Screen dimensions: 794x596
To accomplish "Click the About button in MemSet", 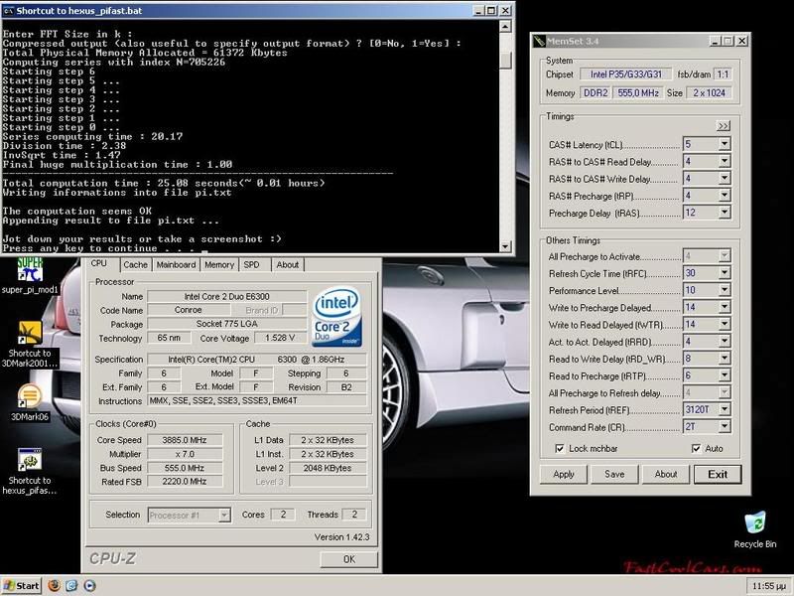I will click(x=665, y=475).
